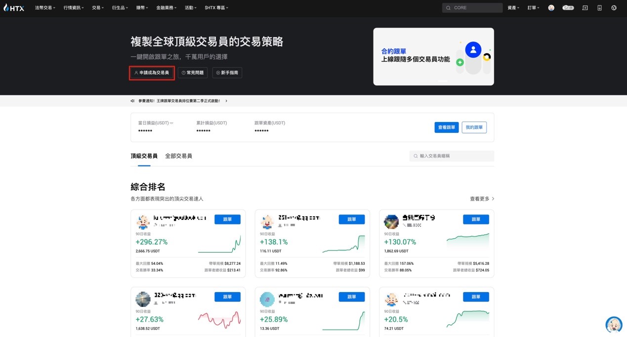Click 跟單 on the +130.07% trader card
The width and height of the screenshot is (627, 337).
476,219
